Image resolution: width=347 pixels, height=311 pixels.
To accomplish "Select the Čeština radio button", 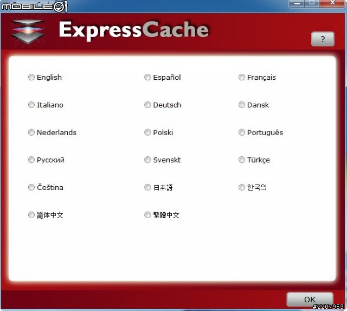I will click(x=31, y=187).
